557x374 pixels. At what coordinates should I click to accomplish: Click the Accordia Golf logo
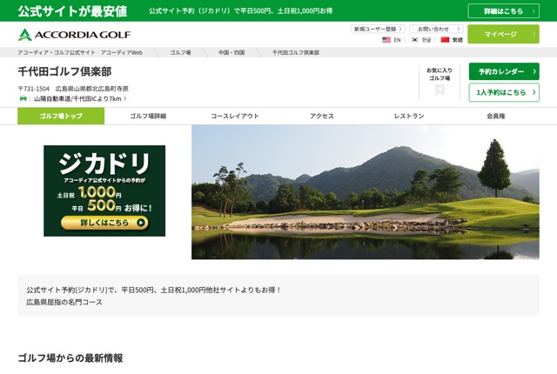click(x=74, y=35)
